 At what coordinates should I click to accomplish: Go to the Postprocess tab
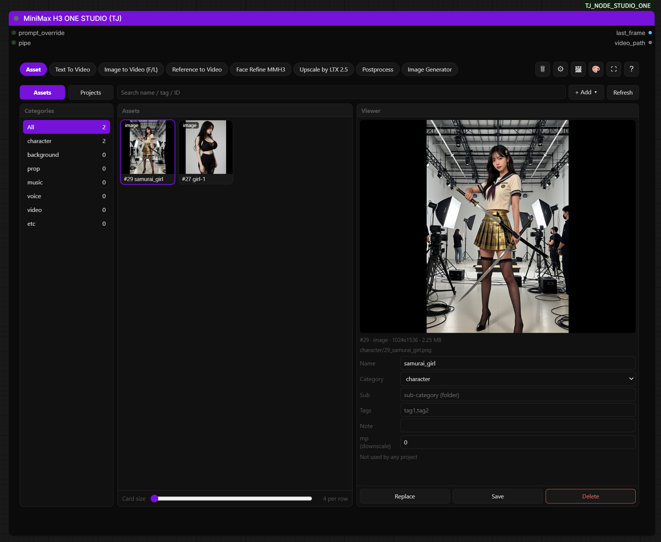click(x=378, y=69)
